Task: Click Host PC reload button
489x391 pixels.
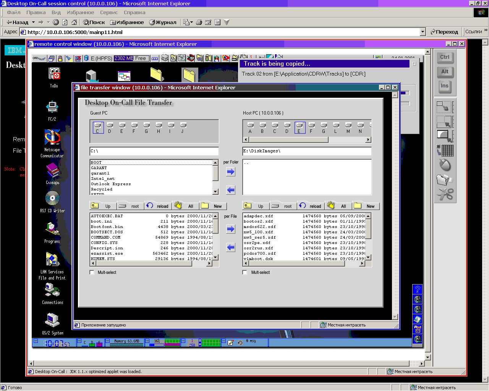Action: (x=311, y=206)
